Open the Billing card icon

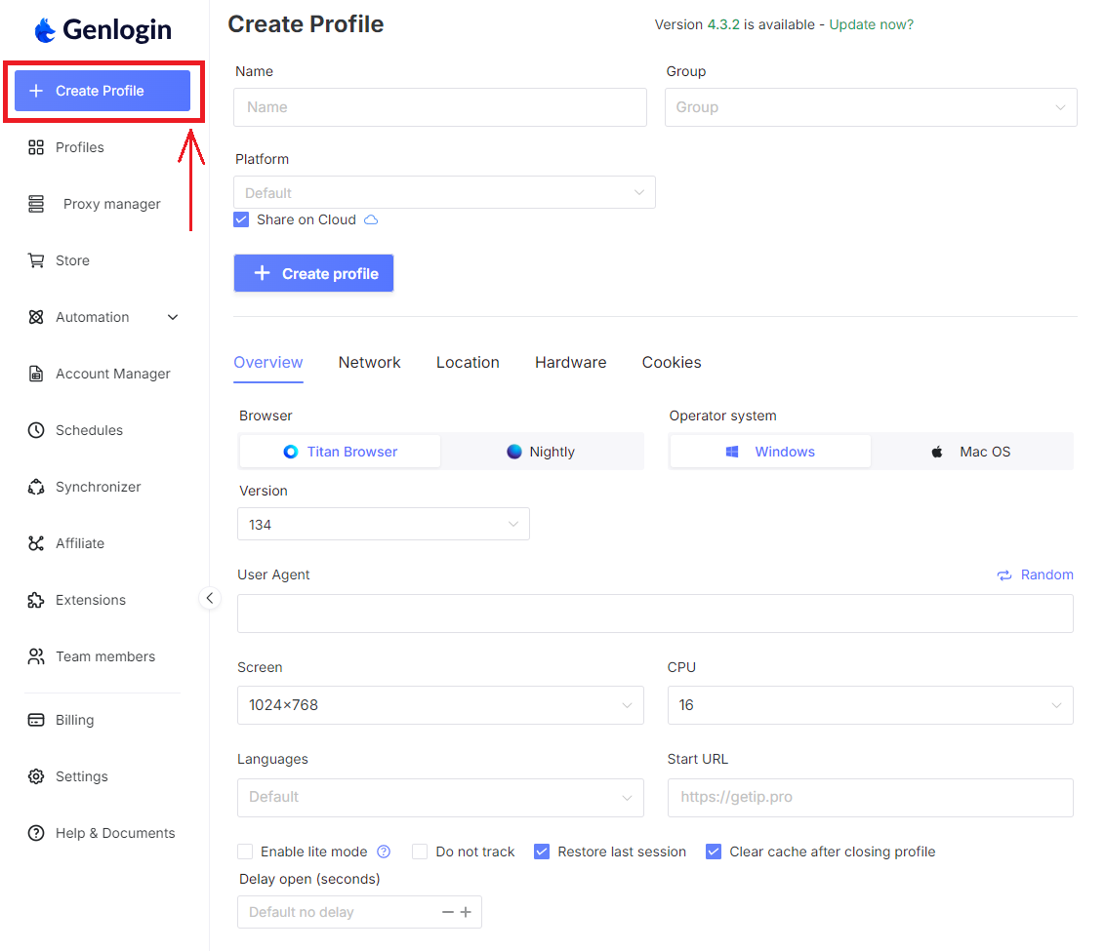tap(36, 720)
